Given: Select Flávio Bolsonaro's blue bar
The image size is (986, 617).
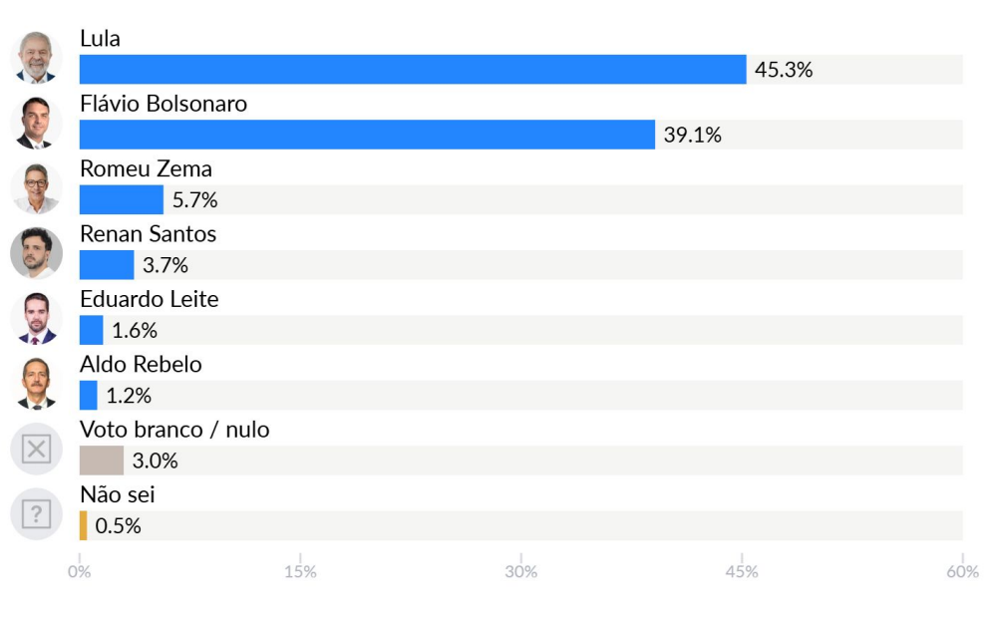Looking at the screenshot, I should click(x=367, y=135).
